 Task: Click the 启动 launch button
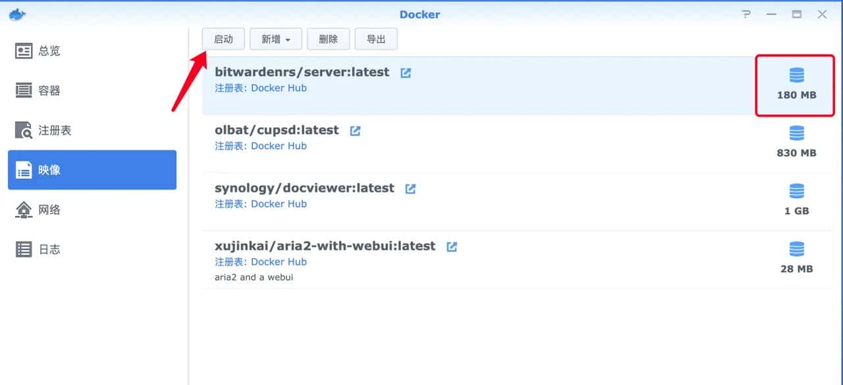[223, 39]
